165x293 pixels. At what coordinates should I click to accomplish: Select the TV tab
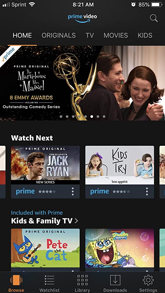click(x=90, y=35)
